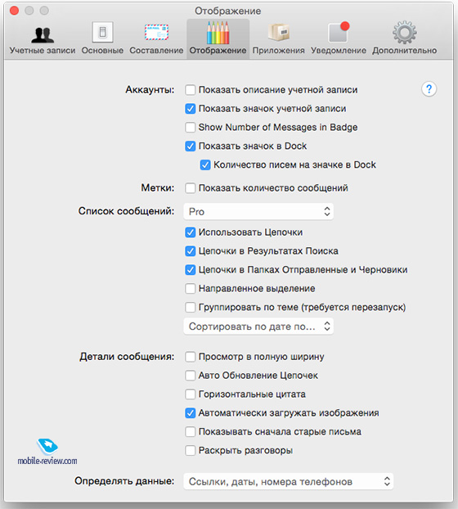Toggle Show Number of Messages in Badge

tap(190, 128)
